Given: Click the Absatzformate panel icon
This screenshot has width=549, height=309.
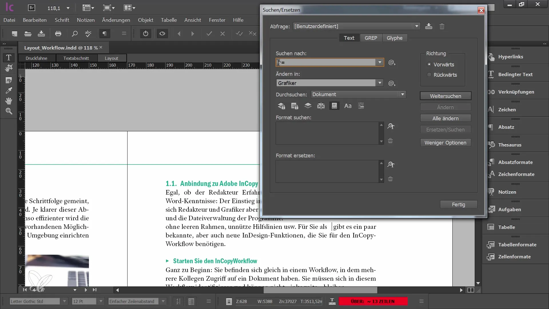Looking at the screenshot, I should pyautogui.click(x=491, y=161).
